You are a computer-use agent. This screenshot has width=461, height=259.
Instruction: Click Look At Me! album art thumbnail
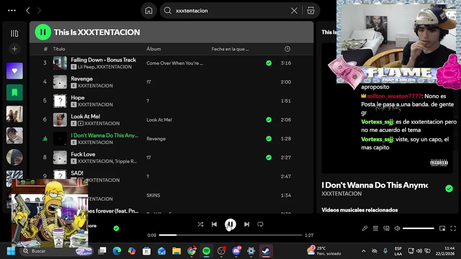(60, 120)
